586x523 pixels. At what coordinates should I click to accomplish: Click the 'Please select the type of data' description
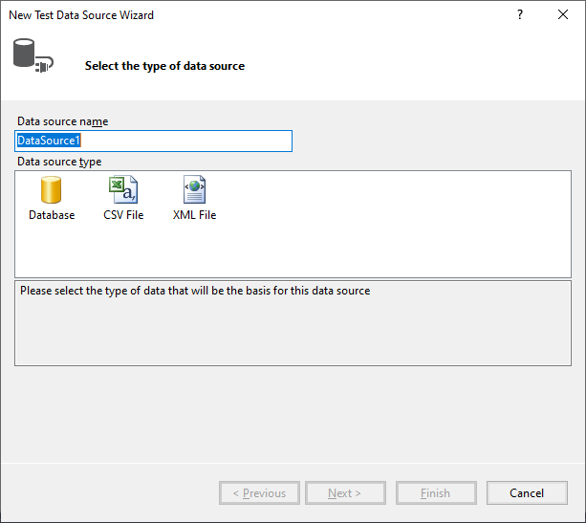pyautogui.click(x=195, y=291)
